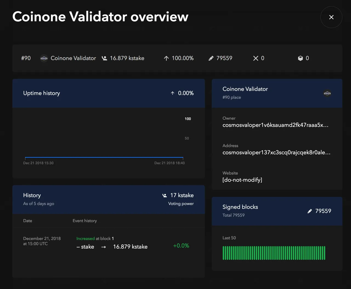The height and width of the screenshot is (289, 351).
Task: Click the 100.00% uptime value
Action: pos(183,58)
